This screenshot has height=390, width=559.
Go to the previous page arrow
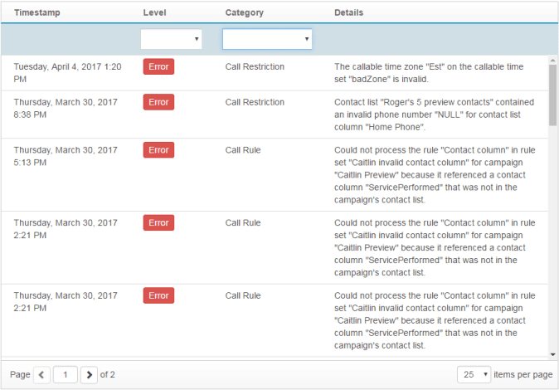coord(43,374)
